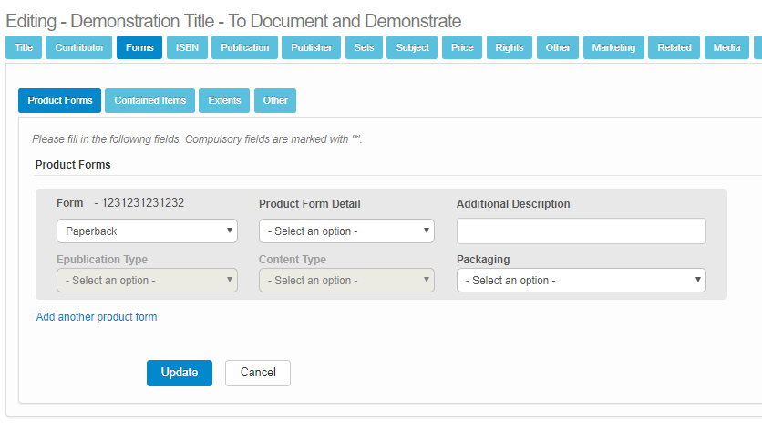Switch to the Subject tab
The width and height of the screenshot is (762, 441).
click(412, 47)
